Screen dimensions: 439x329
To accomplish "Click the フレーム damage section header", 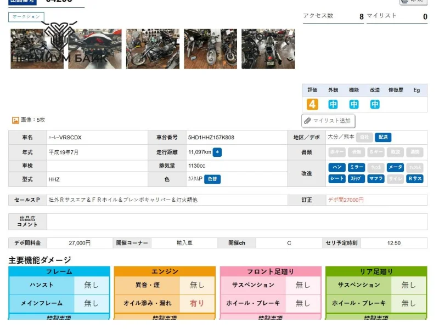I will 59,271.
